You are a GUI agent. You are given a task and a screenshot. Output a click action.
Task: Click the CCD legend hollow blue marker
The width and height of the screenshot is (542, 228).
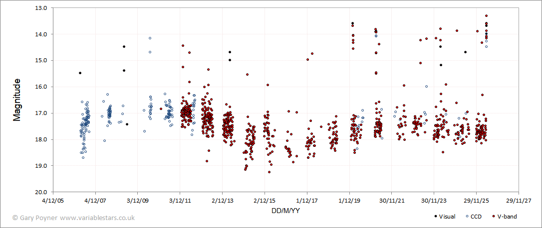(x=467, y=217)
